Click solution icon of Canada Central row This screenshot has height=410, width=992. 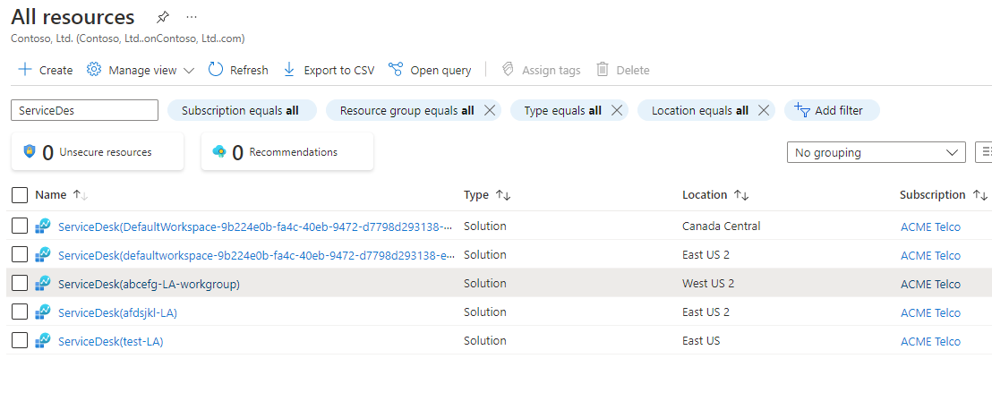click(42, 226)
